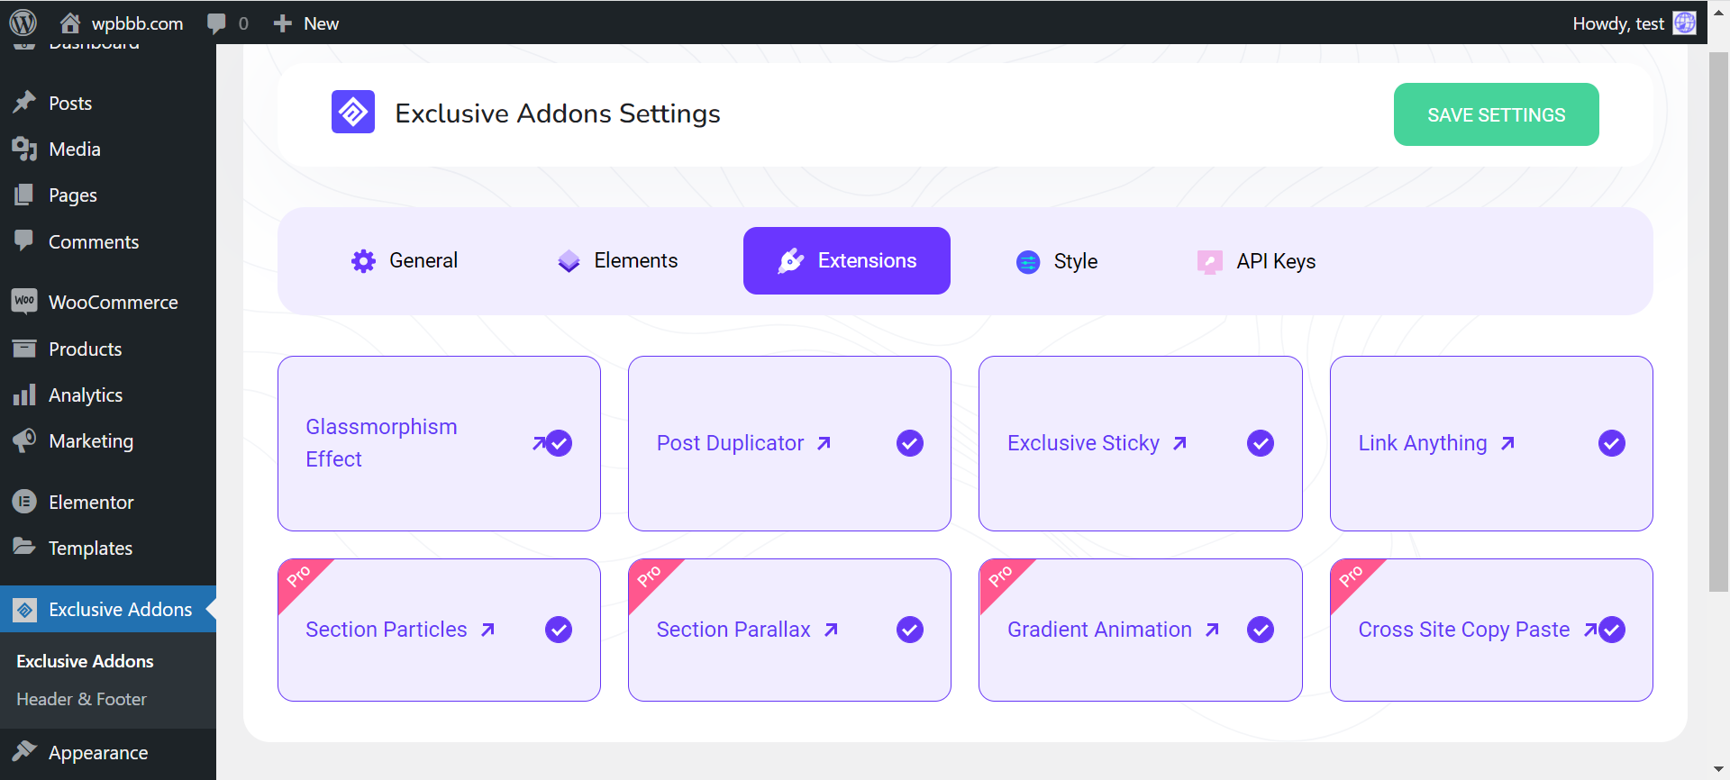
Task: Open the Posts menu in sidebar
Action: point(108,103)
